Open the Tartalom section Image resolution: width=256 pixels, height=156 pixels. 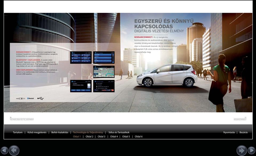click(18, 132)
